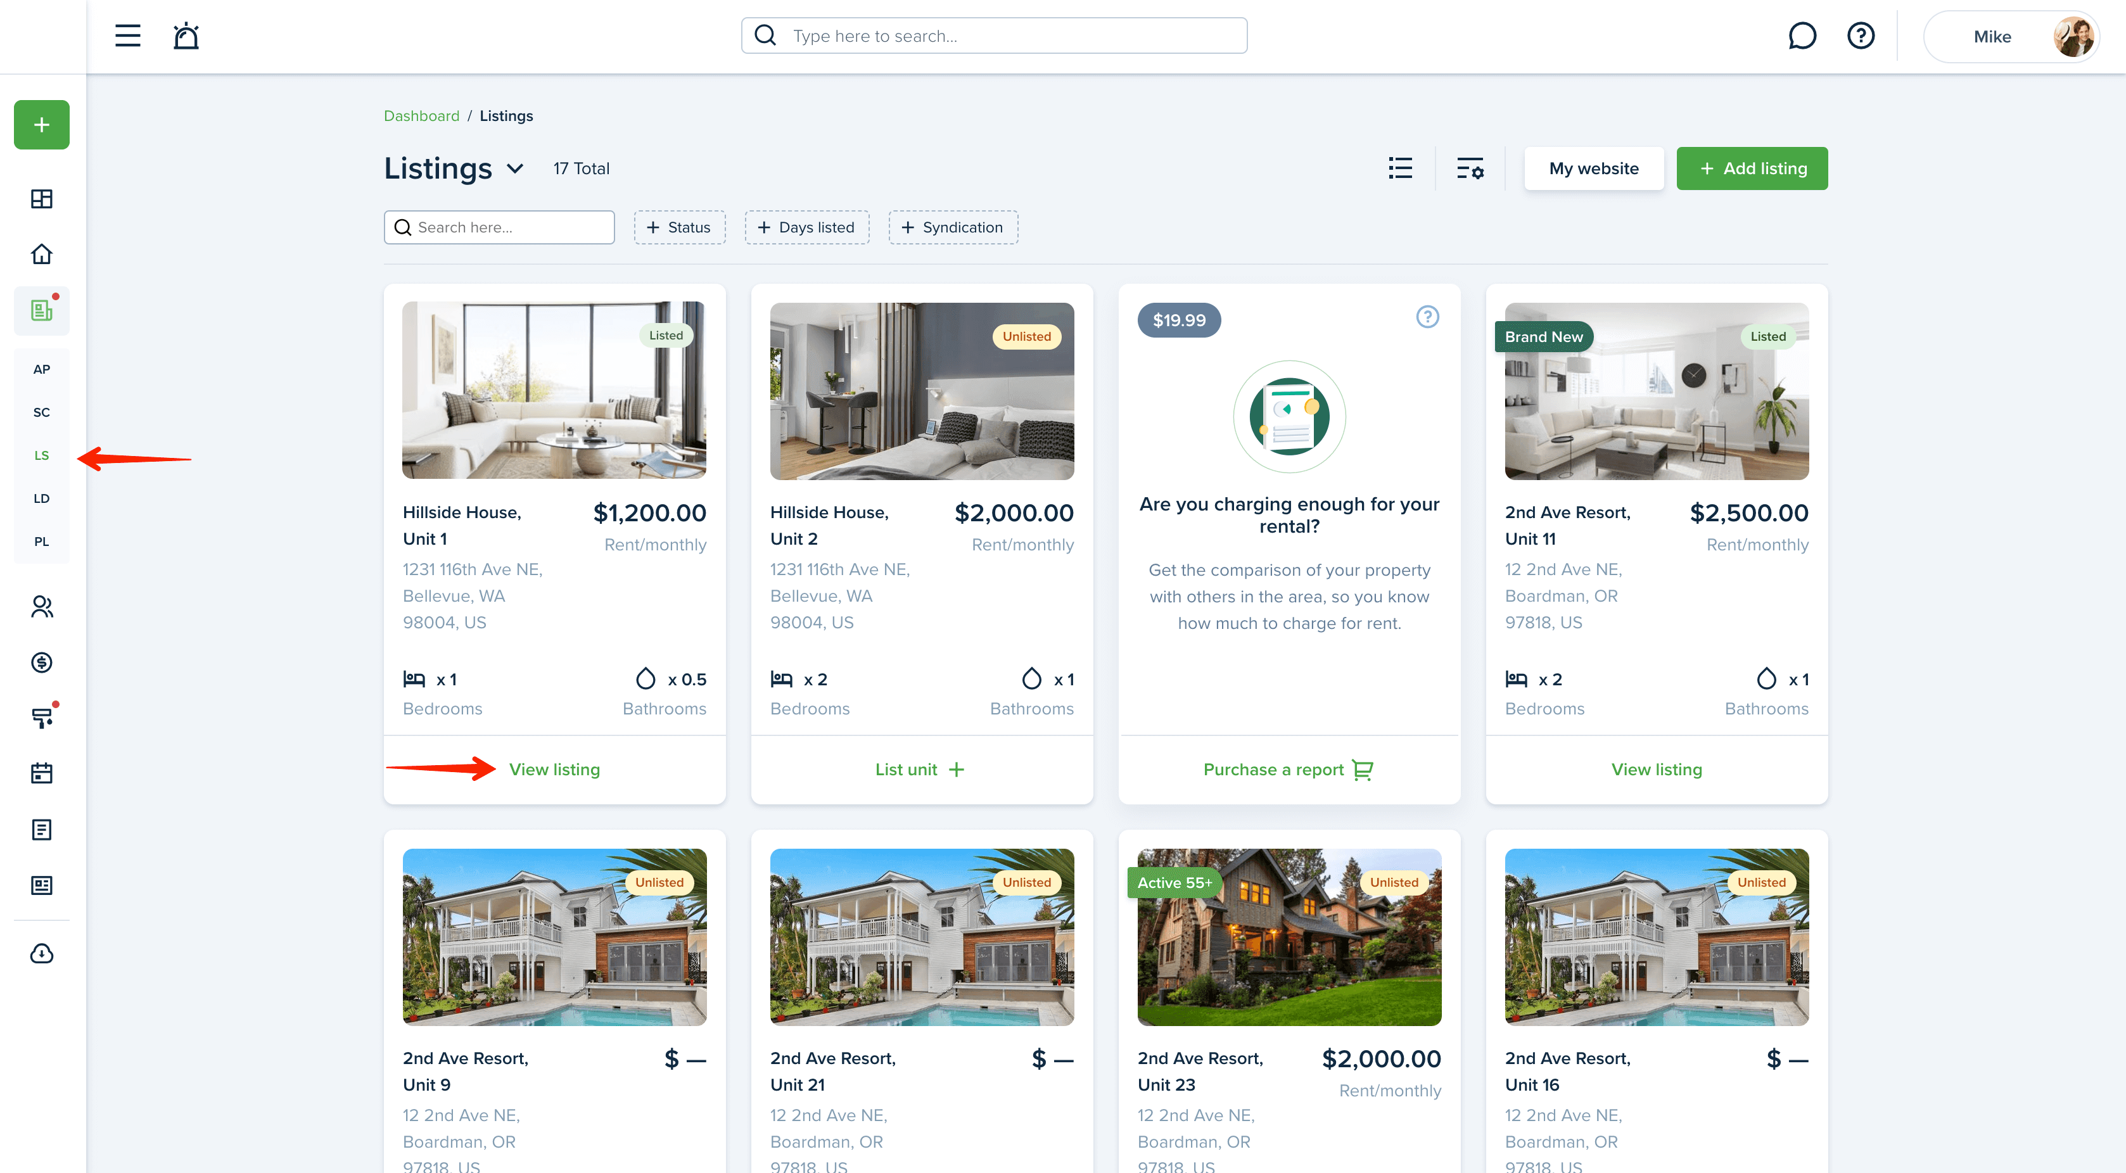This screenshot has width=2126, height=1173.
Task: Open the listings newspaper icon in sidebar
Action: pyautogui.click(x=41, y=310)
